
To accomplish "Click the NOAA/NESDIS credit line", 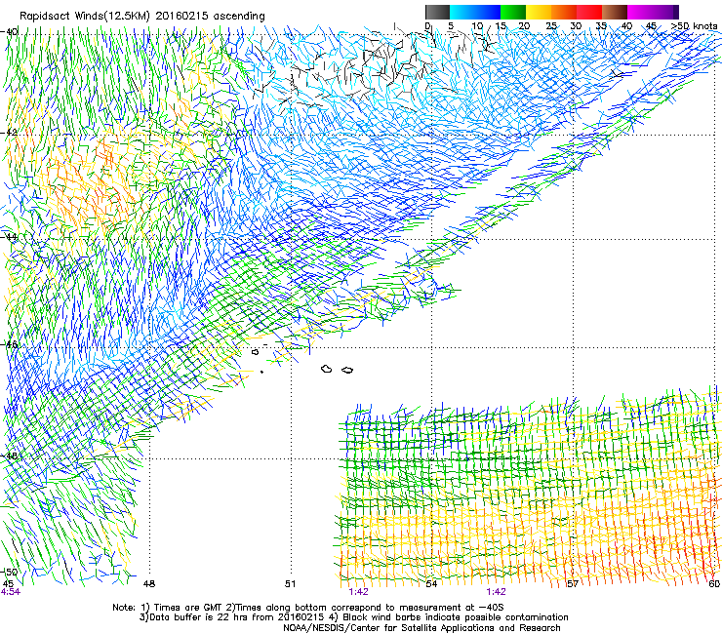I will pyautogui.click(x=421, y=628).
